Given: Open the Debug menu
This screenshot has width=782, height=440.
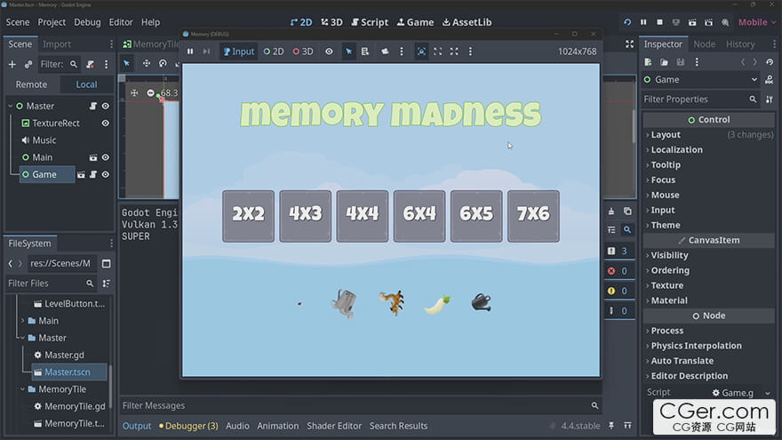Looking at the screenshot, I should [87, 22].
